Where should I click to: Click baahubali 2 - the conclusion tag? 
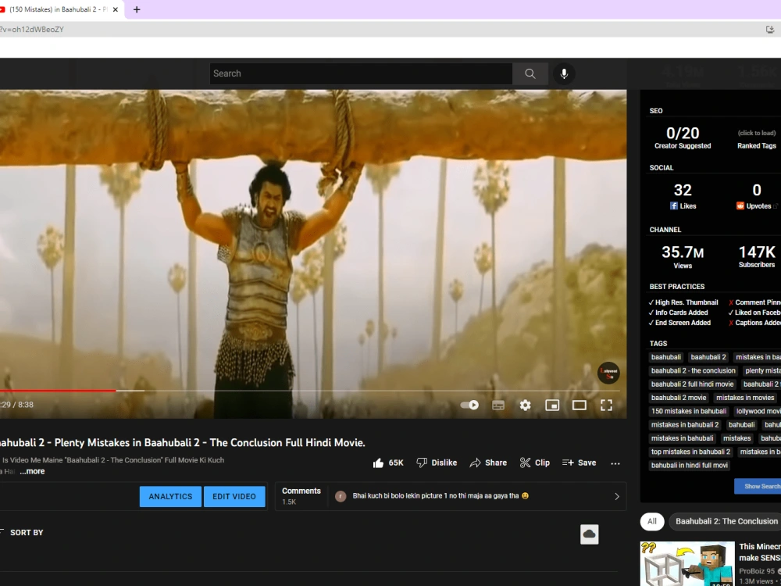(694, 370)
